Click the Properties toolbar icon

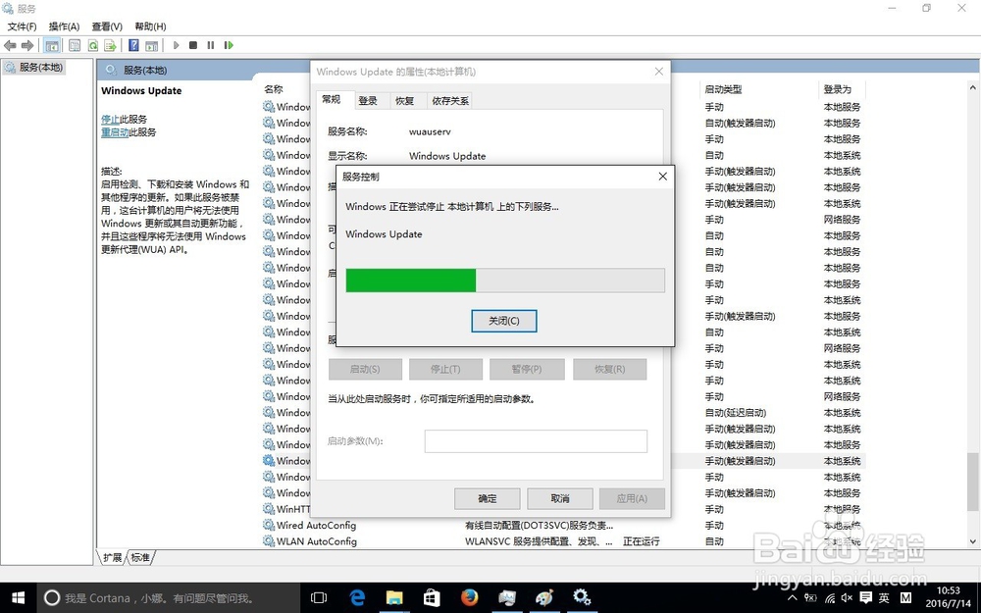75,44
